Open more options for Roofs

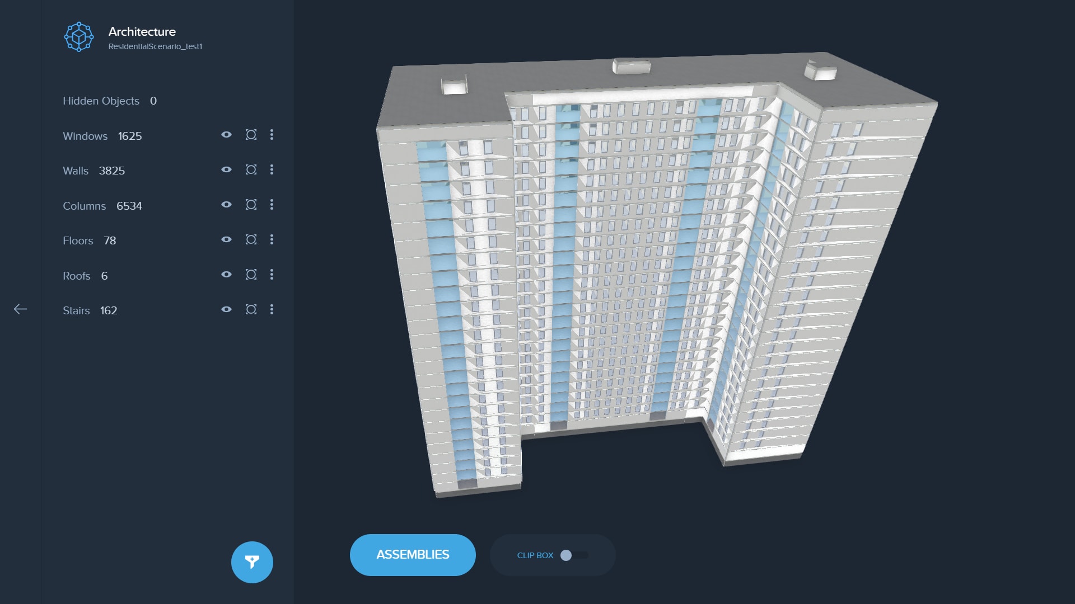click(x=272, y=275)
